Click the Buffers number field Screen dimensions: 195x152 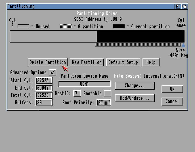click(44, 103)
